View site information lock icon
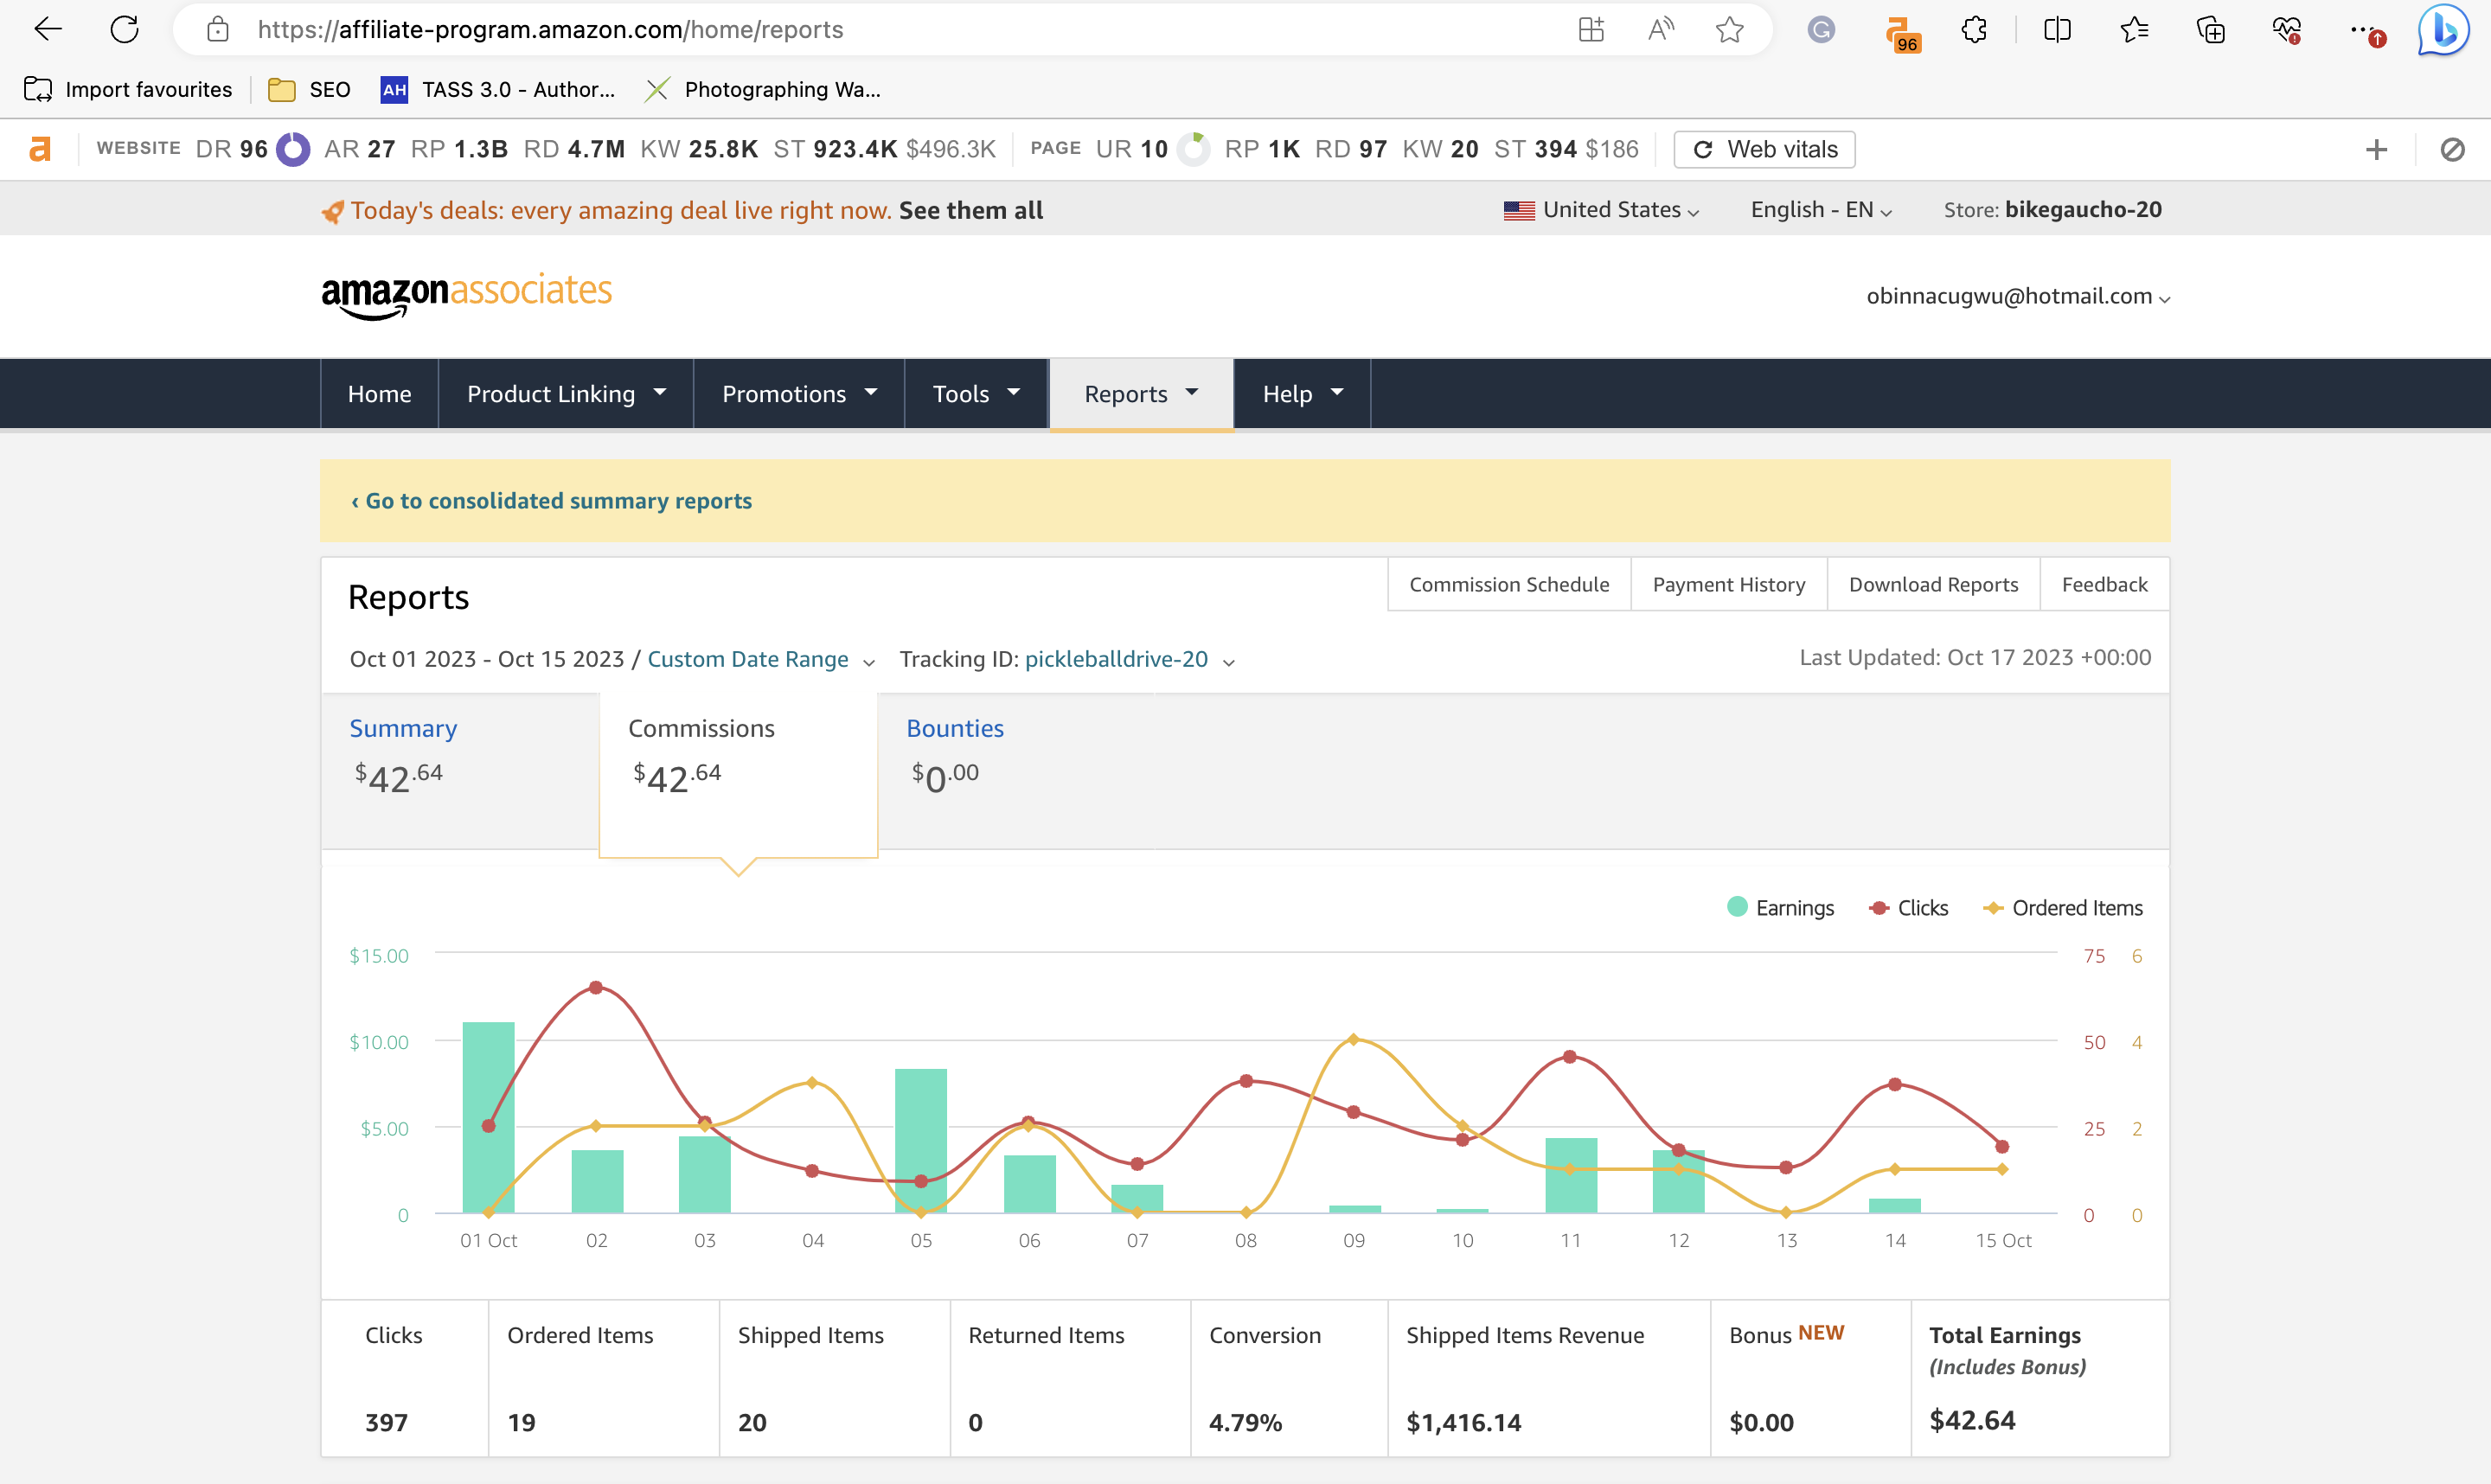The width and height of the screenshot is (2491, 1484). point(217,29)
